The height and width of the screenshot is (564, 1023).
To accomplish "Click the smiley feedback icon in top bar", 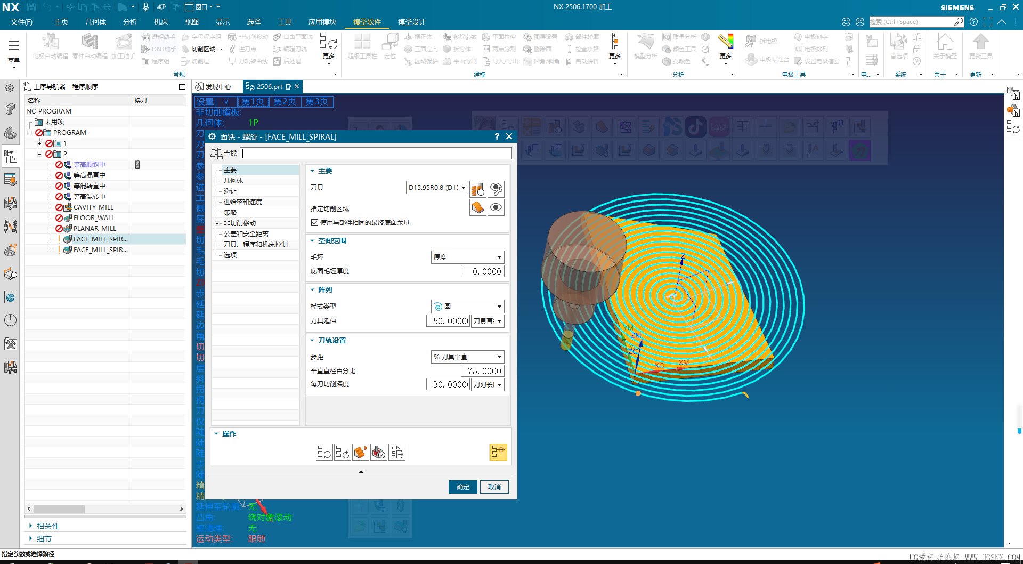I will pyautogui.click(x=846, y=22).
